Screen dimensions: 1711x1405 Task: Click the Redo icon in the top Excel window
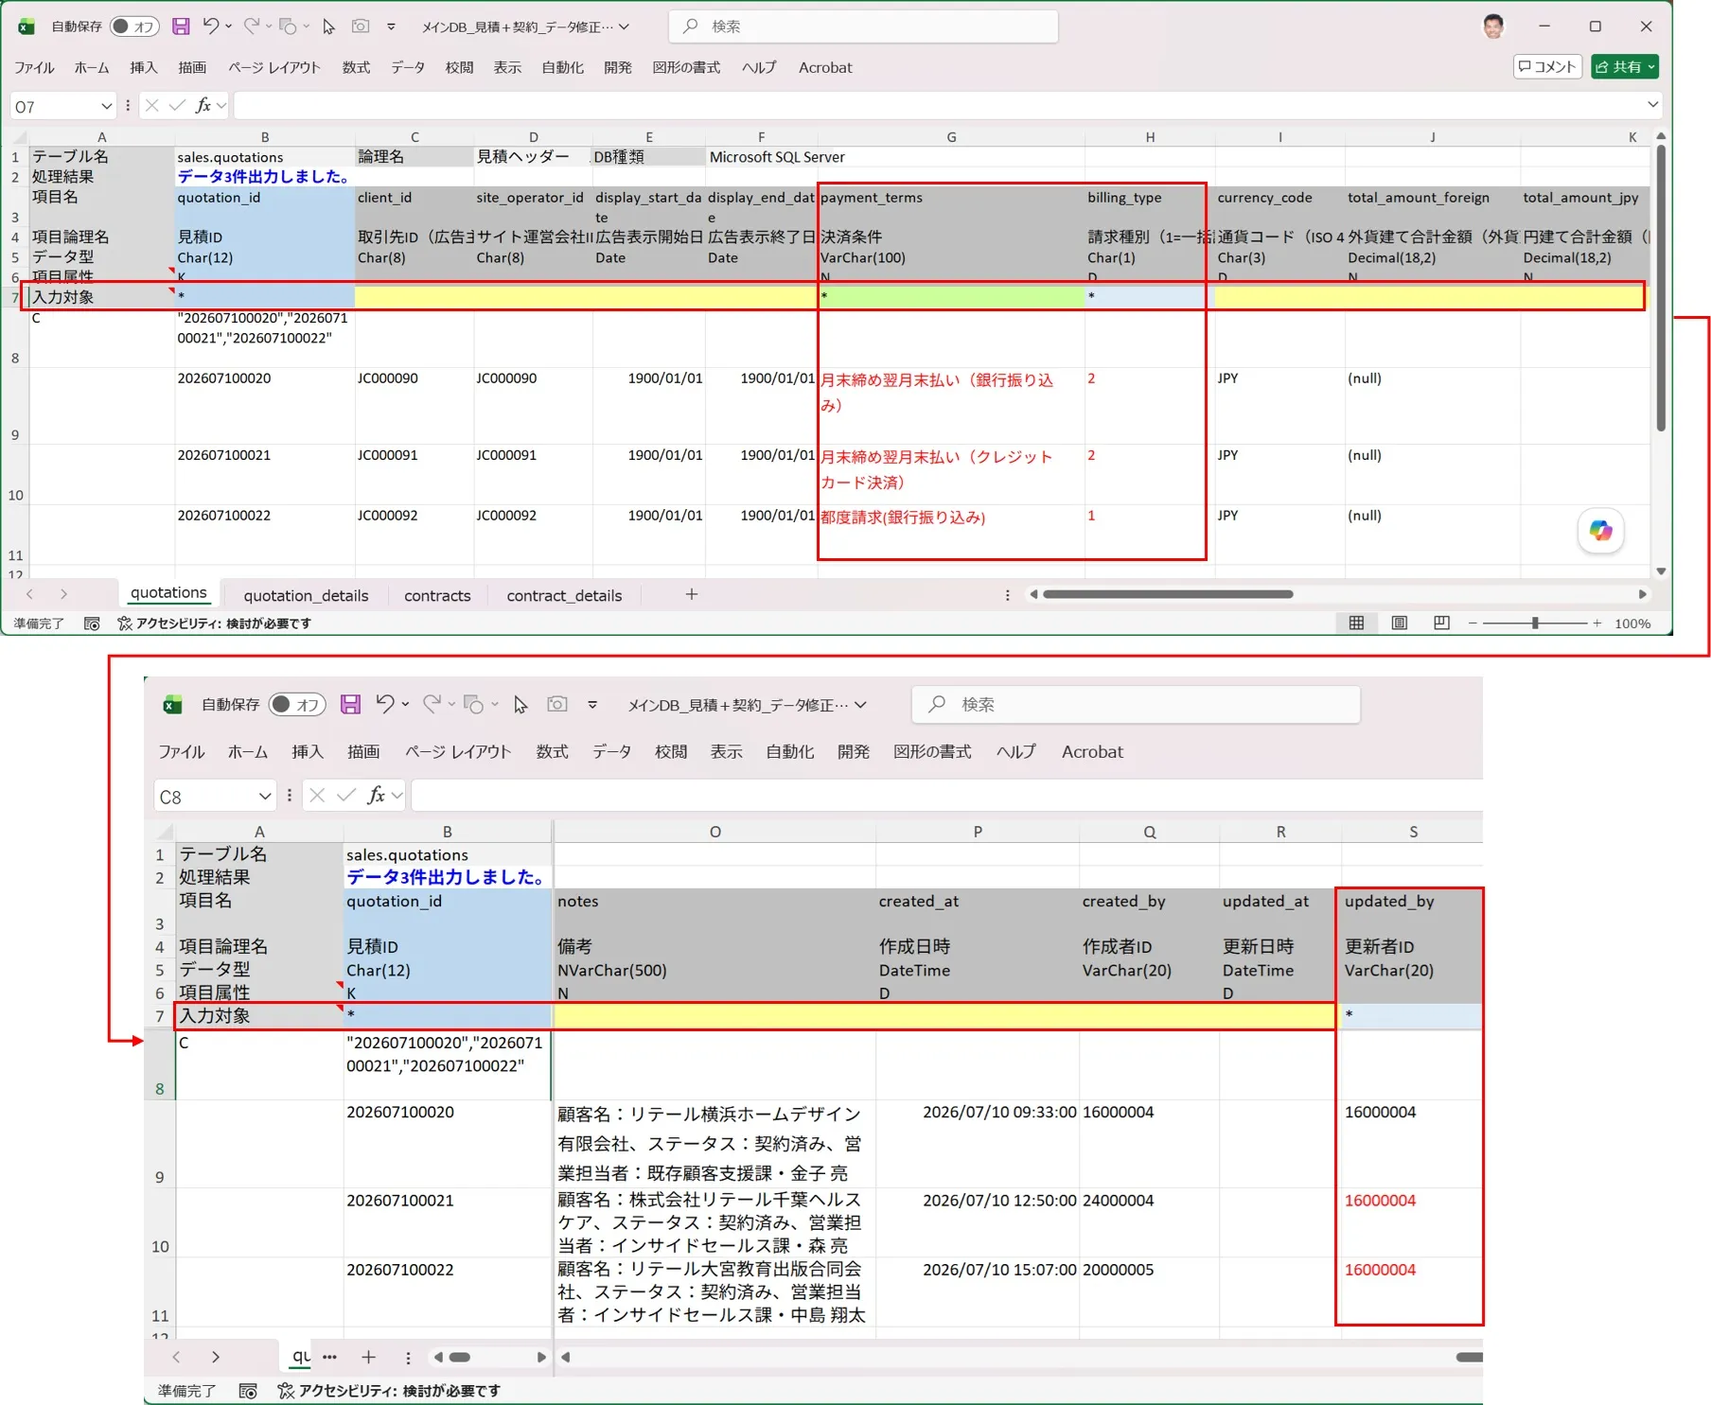point(251,26)
